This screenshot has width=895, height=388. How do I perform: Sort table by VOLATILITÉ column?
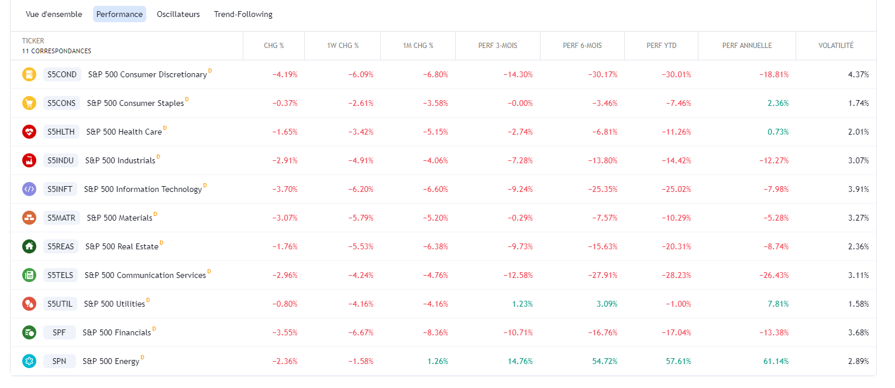(835, 46)
